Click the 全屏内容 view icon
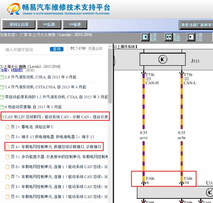 191,37
